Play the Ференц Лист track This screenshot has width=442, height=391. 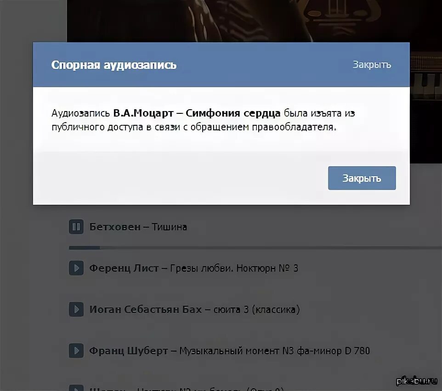pos(76,268)
